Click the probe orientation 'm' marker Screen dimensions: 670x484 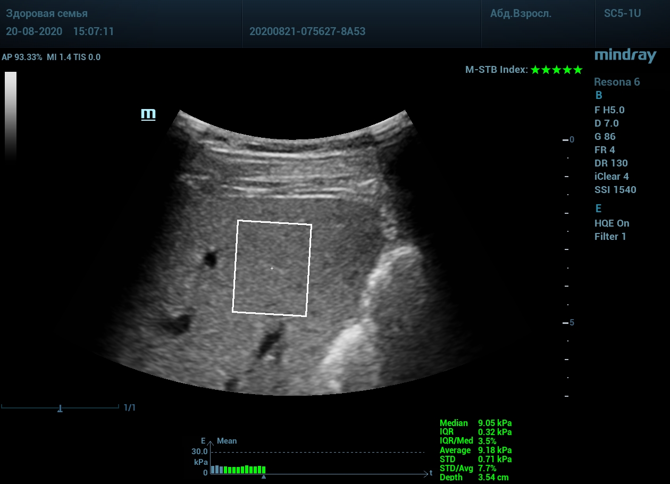148,114
